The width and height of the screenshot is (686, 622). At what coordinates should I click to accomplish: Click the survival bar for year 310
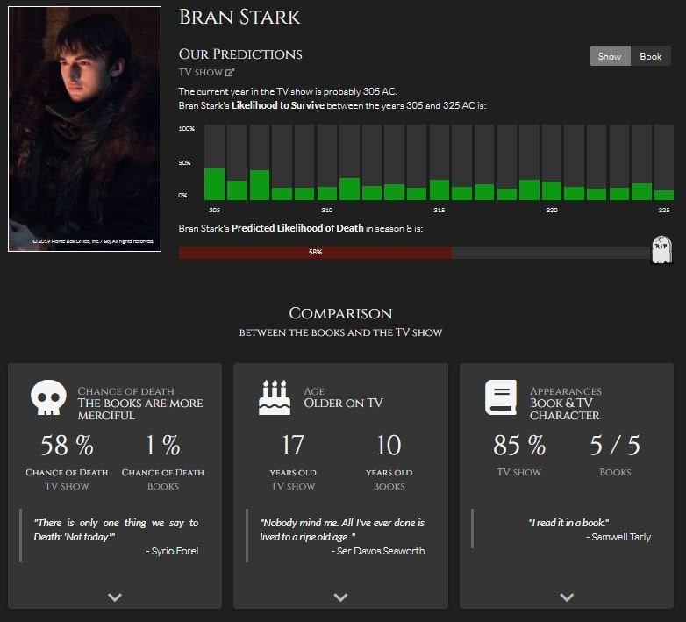click(327, 162)
